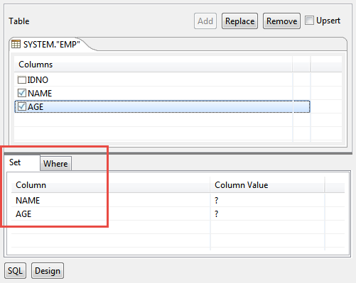The image size is (356, 283).
Task: Enable the Upsert checkbox
Action: pos(309,21)
